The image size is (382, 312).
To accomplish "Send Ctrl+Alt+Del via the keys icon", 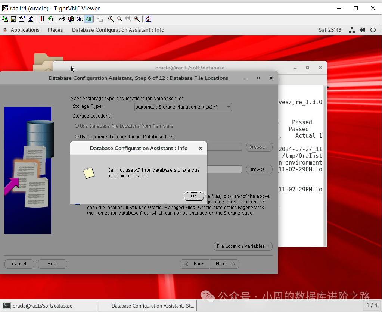I will pyautogui.click(x=62, y=19).
